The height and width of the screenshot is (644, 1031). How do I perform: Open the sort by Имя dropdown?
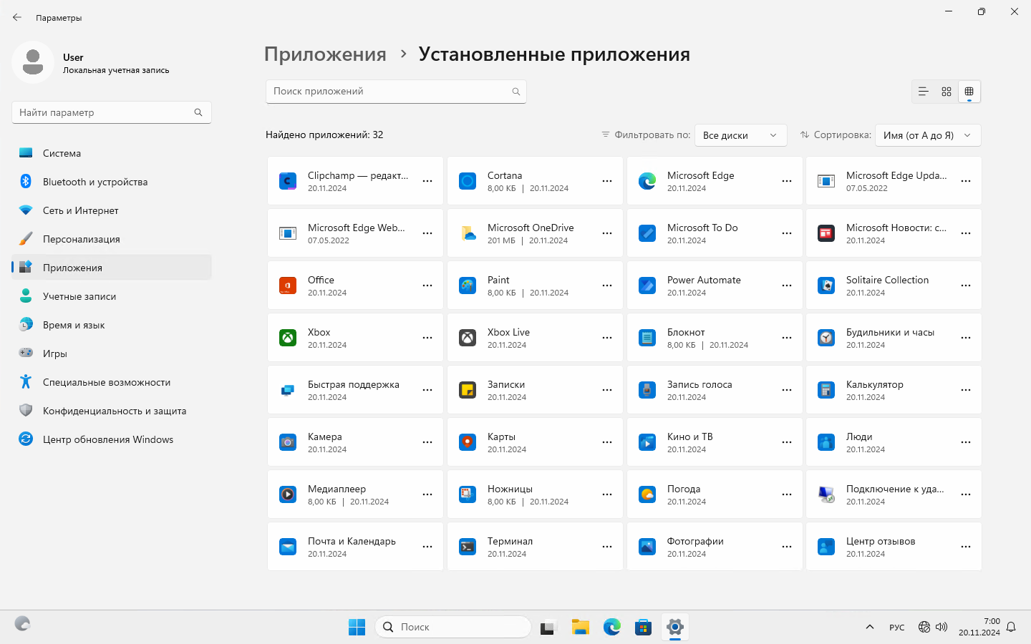pyautogui.click(x=928, y=135)
